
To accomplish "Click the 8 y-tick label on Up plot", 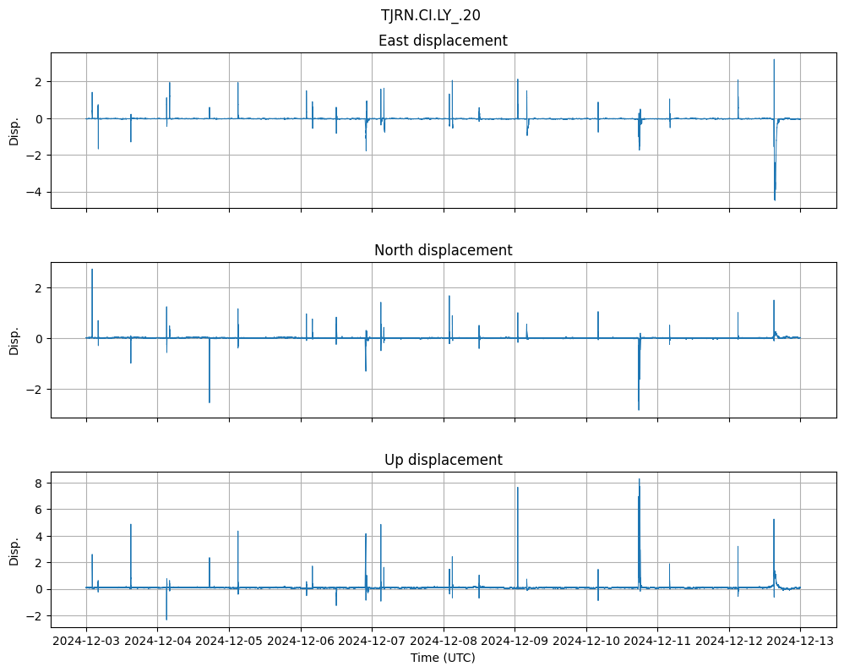I will pyautogui.click(x=39, y=483).
